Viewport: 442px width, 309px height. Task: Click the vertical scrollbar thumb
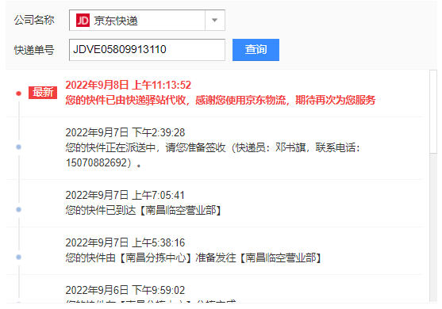pos(433,112)
